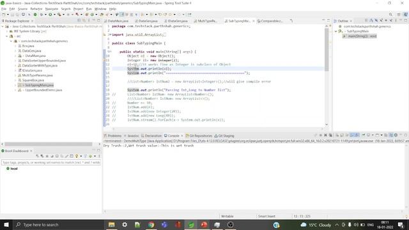Click the Boot Dashboard filter text field
This screenshot has width=409, height=230.
coord(51,162)
